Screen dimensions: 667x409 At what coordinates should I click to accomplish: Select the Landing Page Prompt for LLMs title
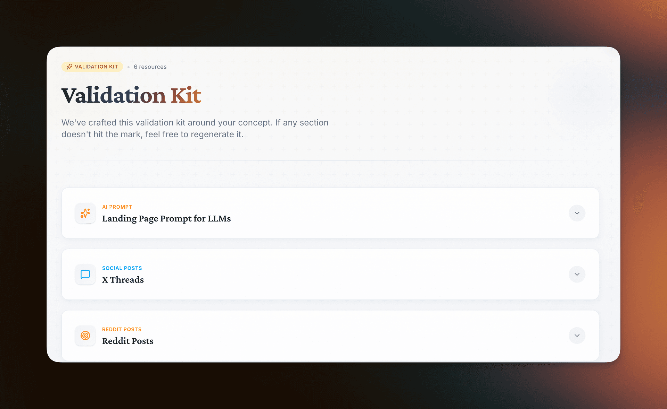(x=166, y=219)
